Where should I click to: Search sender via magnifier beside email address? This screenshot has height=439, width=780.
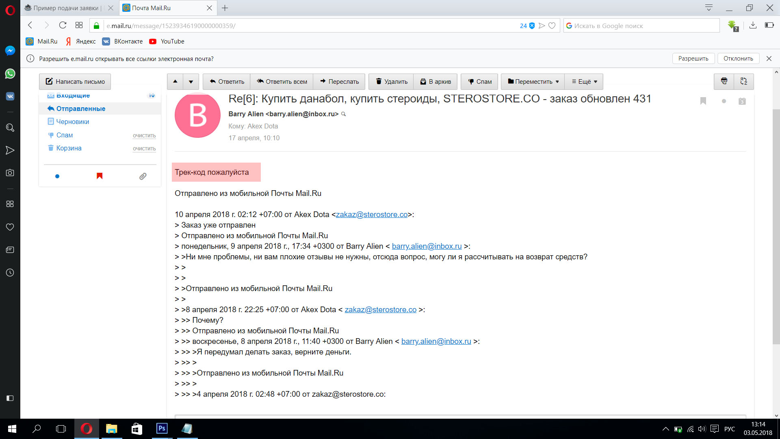[x=344, y=114]
